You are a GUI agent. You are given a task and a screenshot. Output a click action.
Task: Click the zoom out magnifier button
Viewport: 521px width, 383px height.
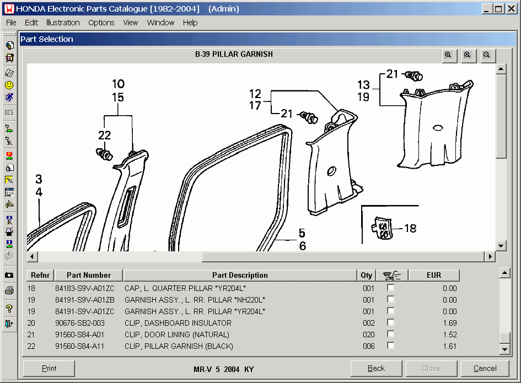tap(487, 55)
